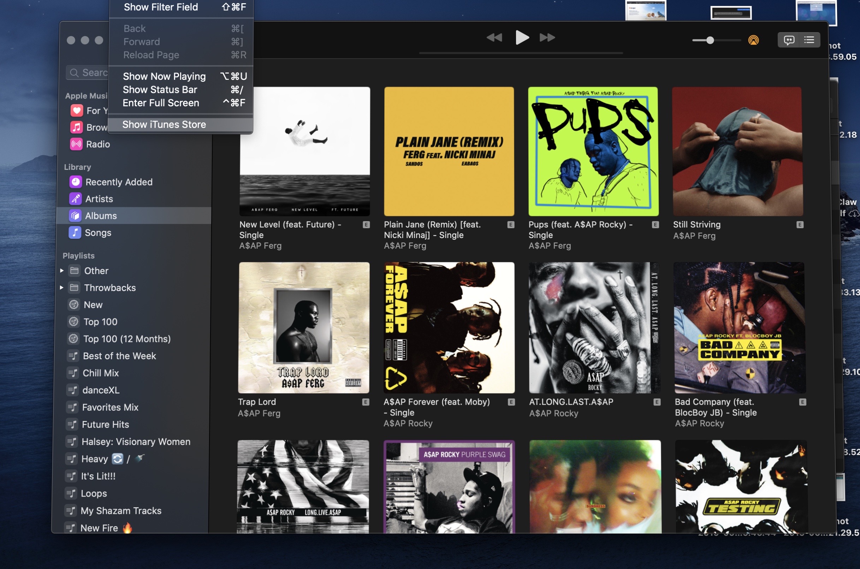Toggle Show Filter Field option
Screen dimensions: 860x569
161,7
